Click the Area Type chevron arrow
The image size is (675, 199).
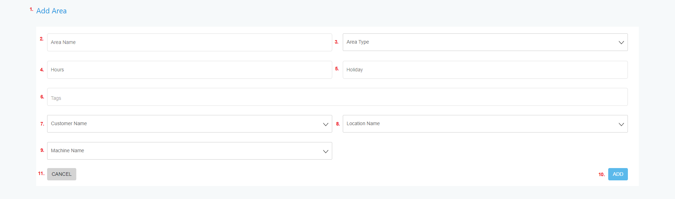click(621, 43)
